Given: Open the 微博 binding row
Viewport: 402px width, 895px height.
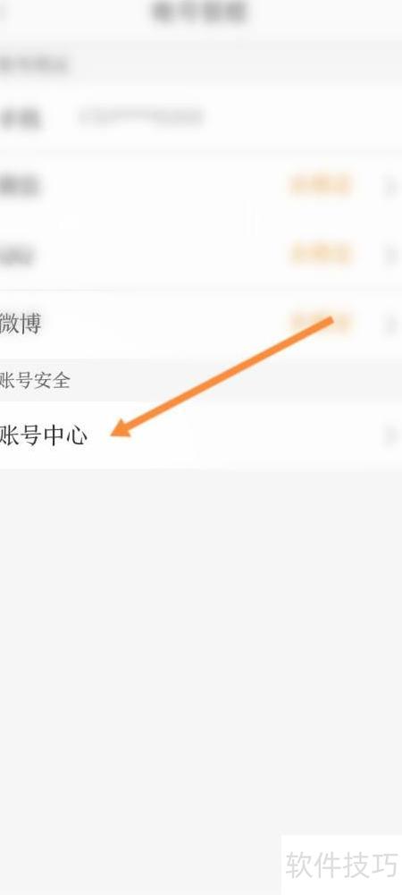Looking at the screenshot, I should pos(201,325).
